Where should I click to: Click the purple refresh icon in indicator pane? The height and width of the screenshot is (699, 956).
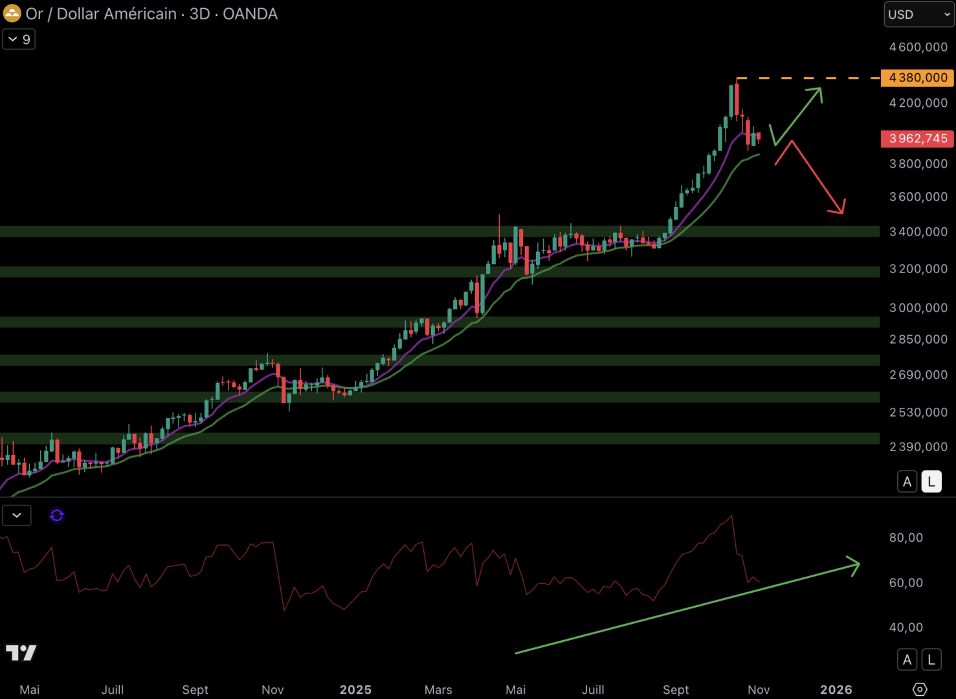[x=57, y=515]
